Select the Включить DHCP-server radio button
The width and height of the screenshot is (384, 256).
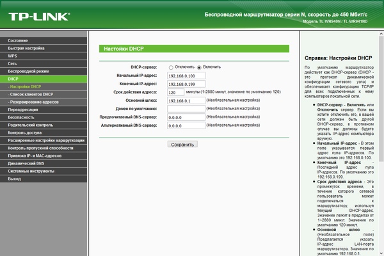[199, 67]
